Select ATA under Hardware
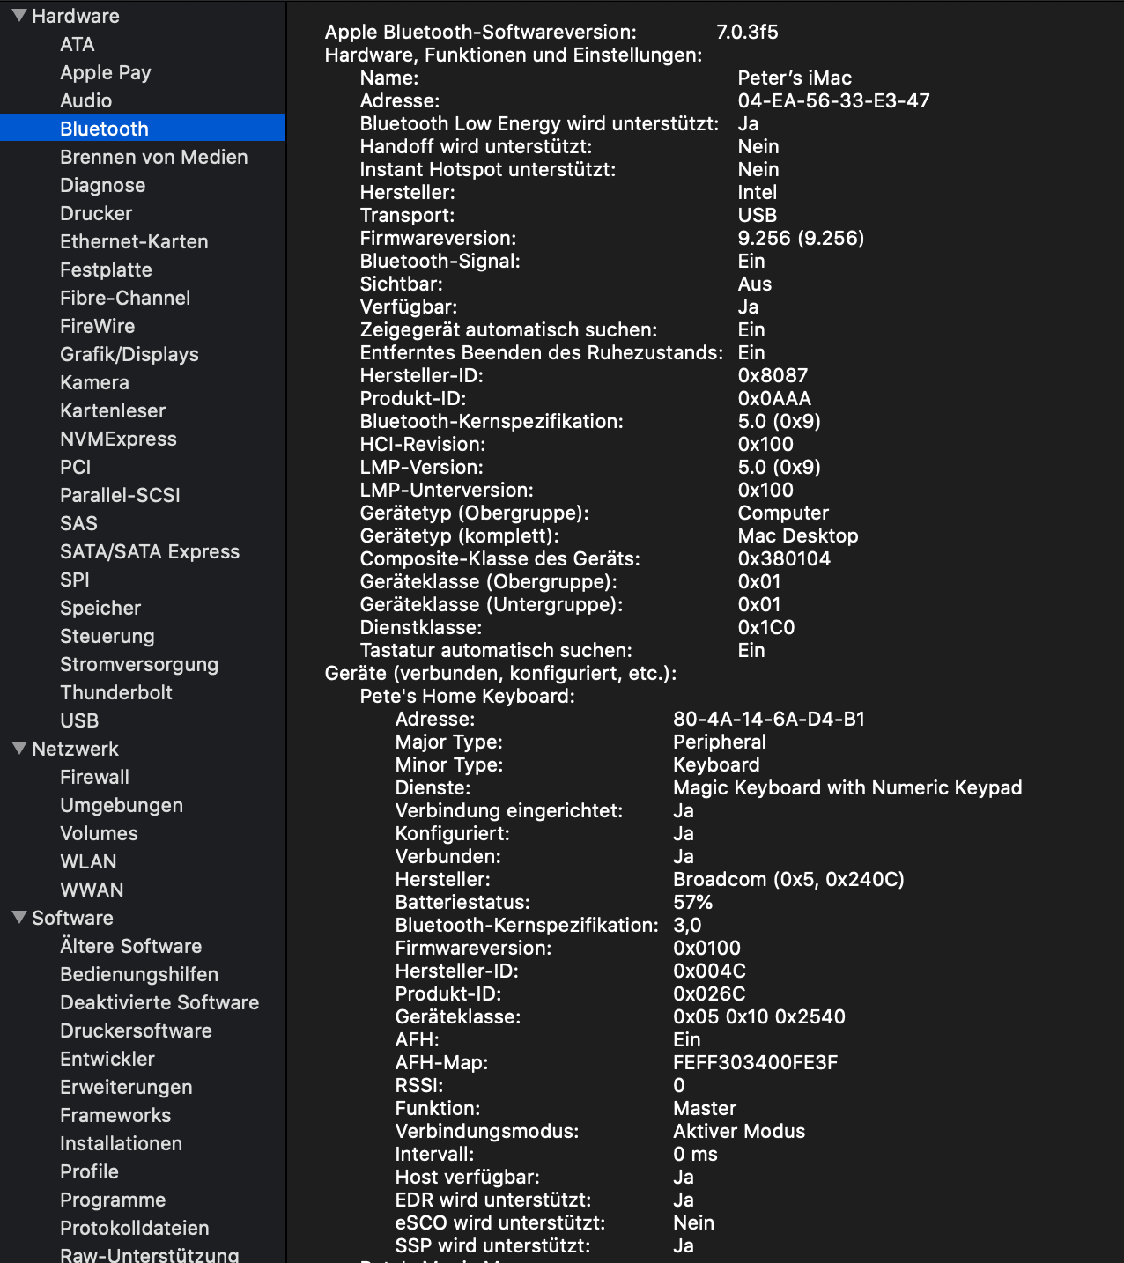Viewport: 1124px width, 1263px height. pos(76,44)
